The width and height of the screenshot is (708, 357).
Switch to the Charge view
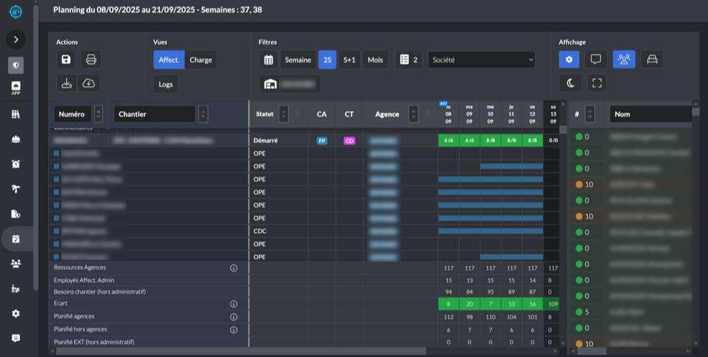pyautogui.click(x=201, y=60)
